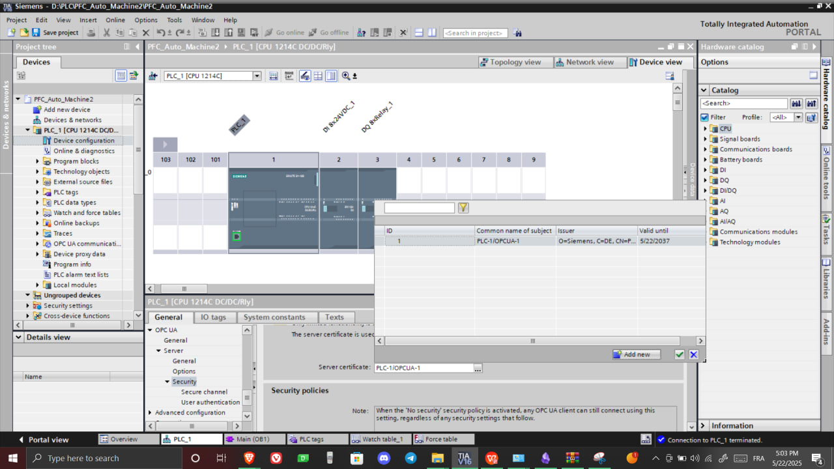834x469 pixels.
Task: Click the search binoculars icon beside project search
Action: click(x=517, y=33)
